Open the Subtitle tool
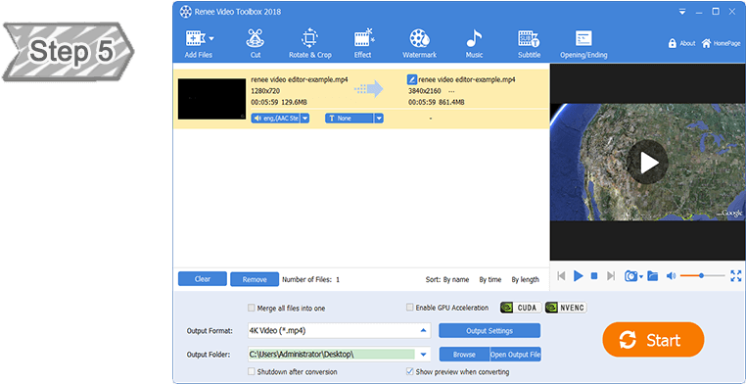This screenshot has height=384, width=746. pos(529,44)
